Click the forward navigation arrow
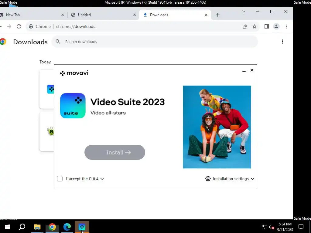Screen dimensions: 311x233 [x=9, y=26]
